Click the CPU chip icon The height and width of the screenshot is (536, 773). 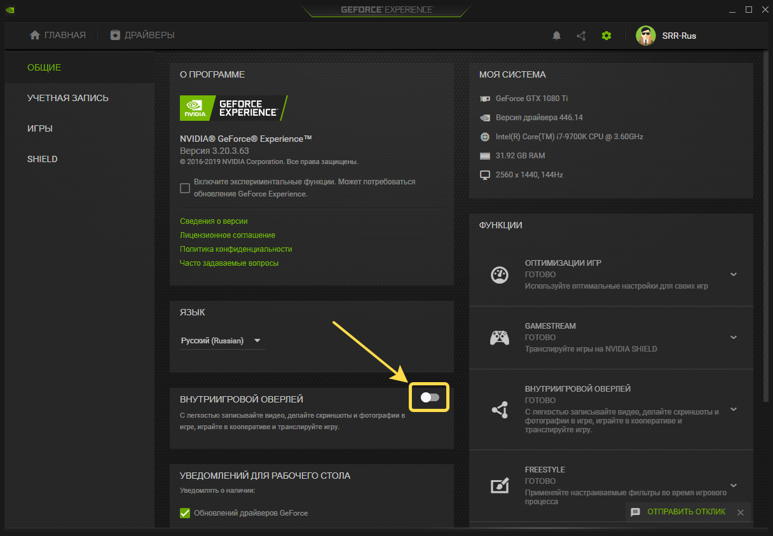(x=485, y=137)
